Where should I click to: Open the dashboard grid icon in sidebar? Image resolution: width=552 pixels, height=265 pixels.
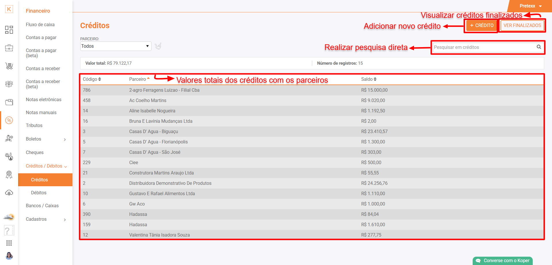click(9, 30)
